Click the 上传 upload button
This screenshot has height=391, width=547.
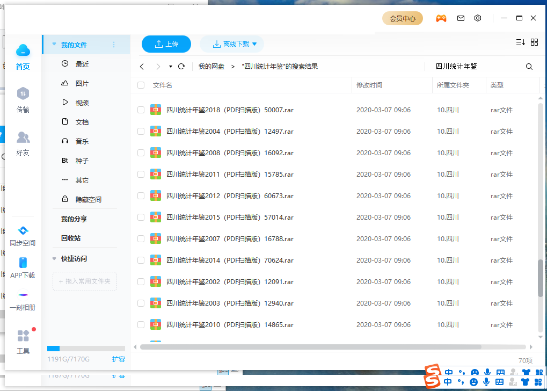(166, 44)
